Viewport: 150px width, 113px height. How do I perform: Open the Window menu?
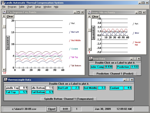tap(47, 7)
